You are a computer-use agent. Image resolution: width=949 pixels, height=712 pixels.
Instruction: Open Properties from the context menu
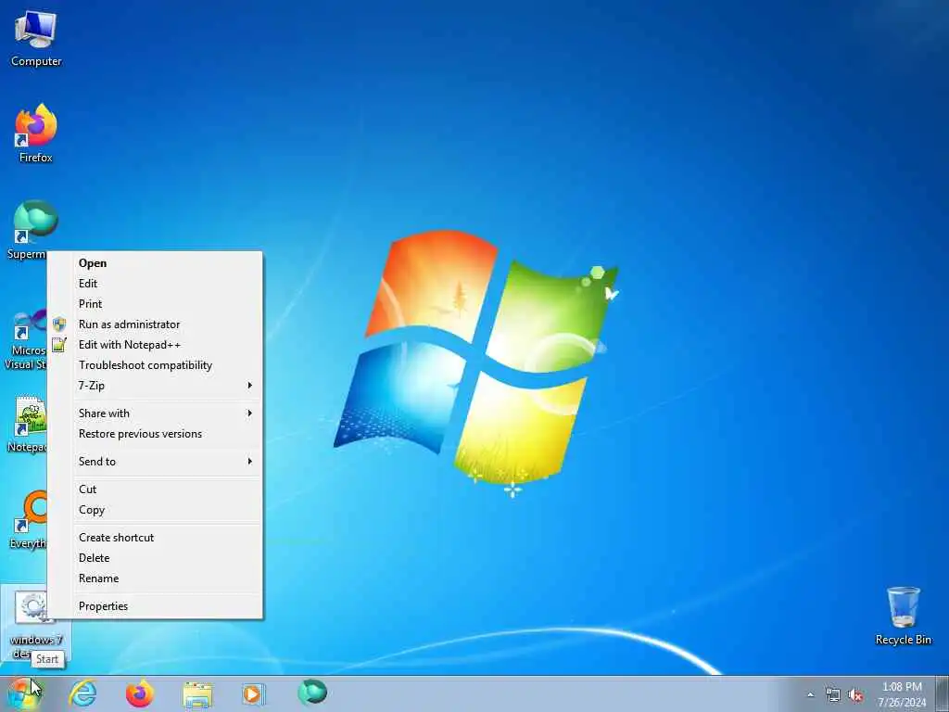[x=156, y=606]
